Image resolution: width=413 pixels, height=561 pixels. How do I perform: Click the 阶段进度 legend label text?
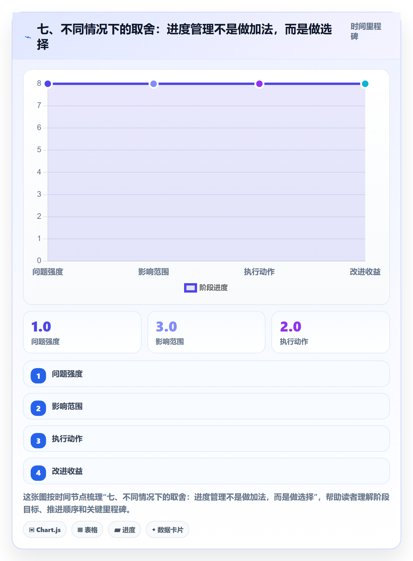[x=214, y=288]
